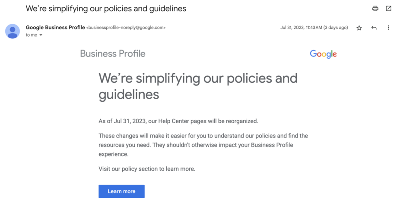Image resolution: width=400 pixels, height=212 pixels.
Task: Click the 'These changes will make it easier' paragraph
Action: click(x=203, y=145)
